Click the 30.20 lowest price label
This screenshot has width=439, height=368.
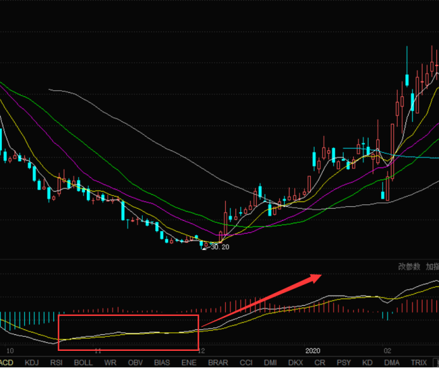[x=219, y=247]
